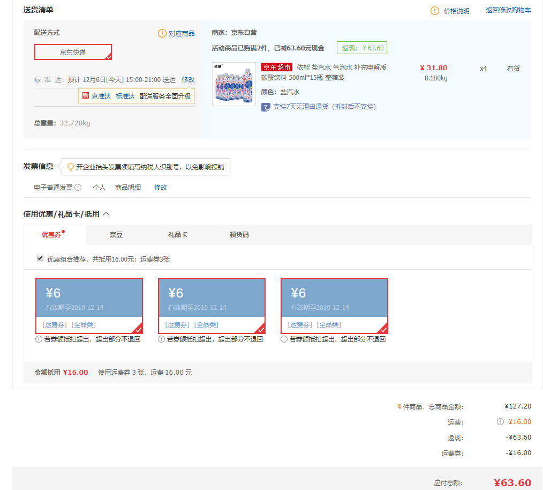The image size is (543, 490).
Task: Click the 应付总额 ¥63.60 amount
Action: coord(512,482)
